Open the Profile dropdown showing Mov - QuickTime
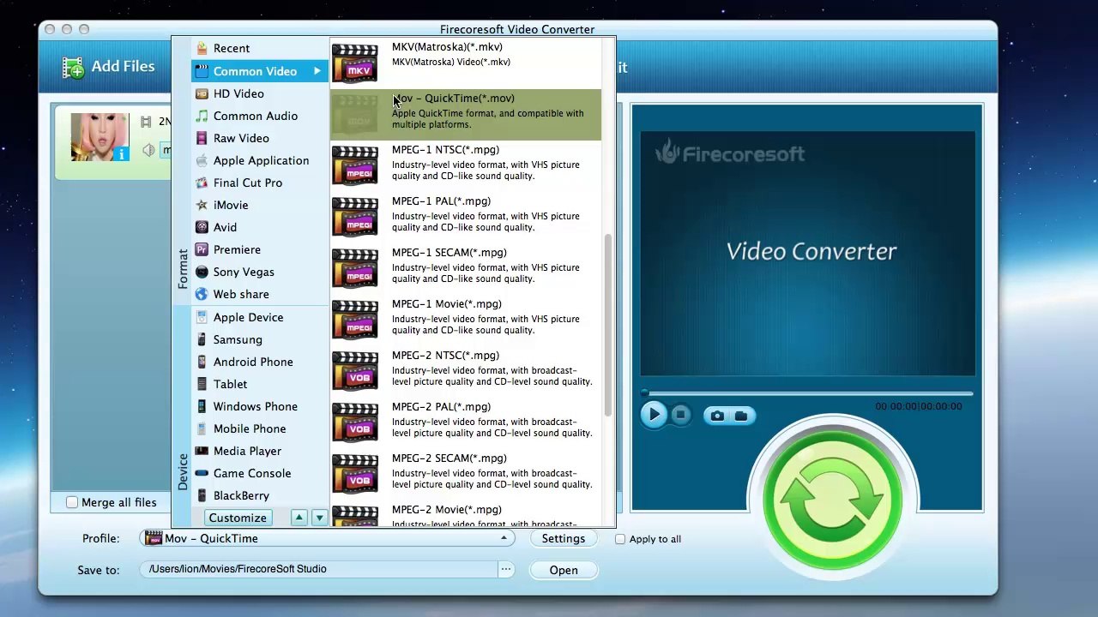Image resolution: width=1098 pixels, height=617 pixels. [x=327, y=538]
